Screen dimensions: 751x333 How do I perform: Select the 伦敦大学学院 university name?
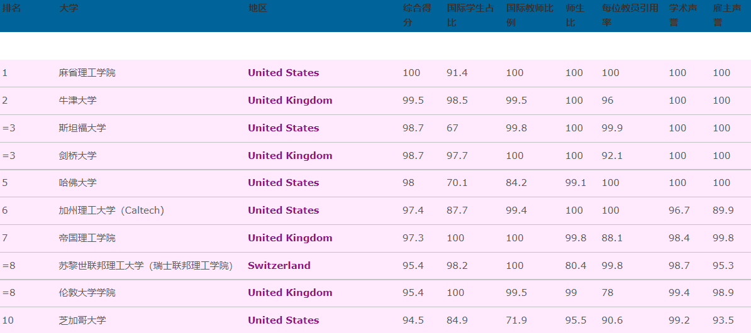[87, 293]
